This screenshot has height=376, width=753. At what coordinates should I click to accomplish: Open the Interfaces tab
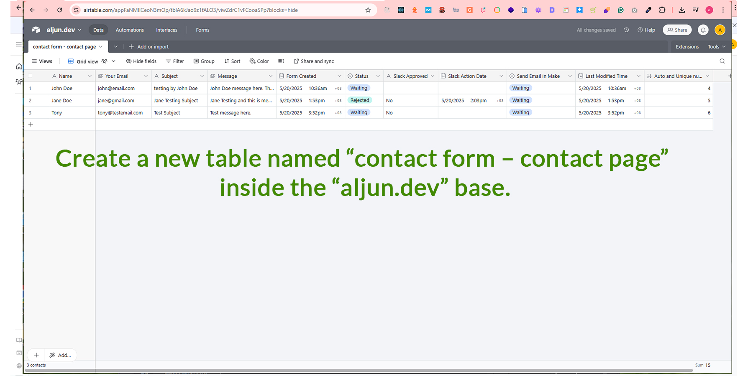click(166, 30)
